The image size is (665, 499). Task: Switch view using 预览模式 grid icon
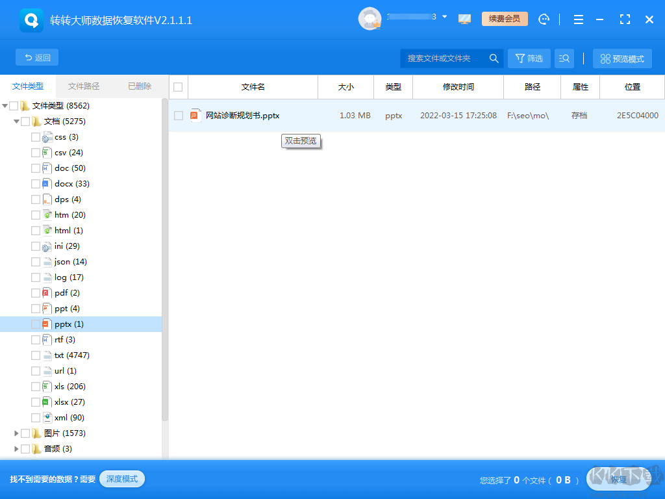click(x=623, y=58)
